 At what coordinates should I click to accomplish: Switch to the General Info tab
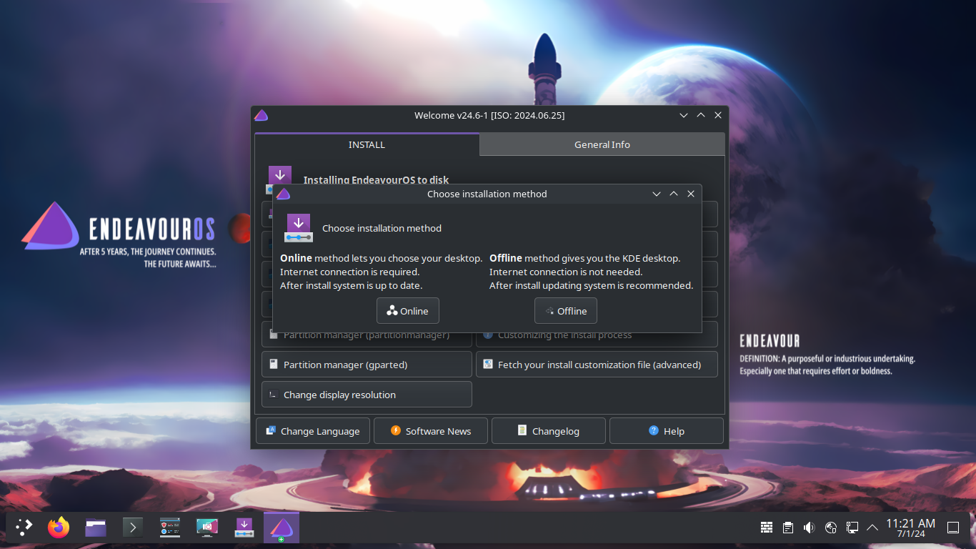602,144
